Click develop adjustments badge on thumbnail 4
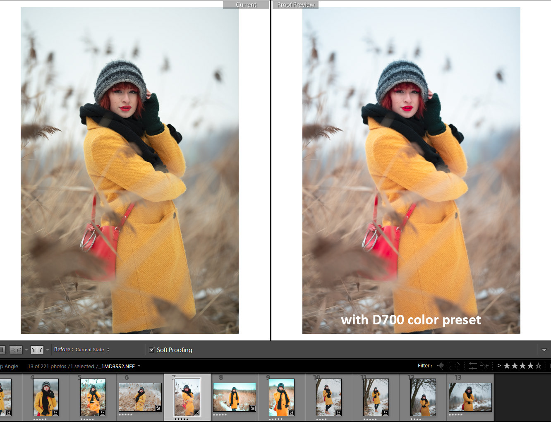Image resolution: width=551 pixels, height=422 pixels. coord(55,412)
